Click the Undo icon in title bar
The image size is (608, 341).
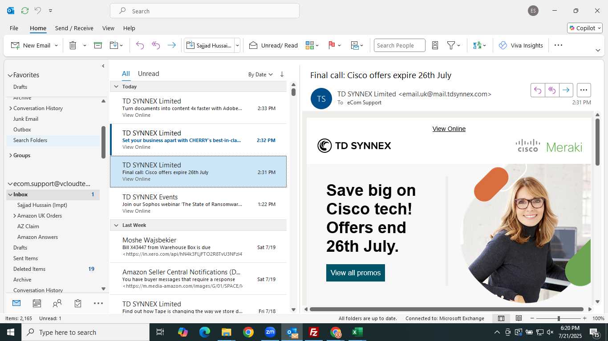(38, 11)
